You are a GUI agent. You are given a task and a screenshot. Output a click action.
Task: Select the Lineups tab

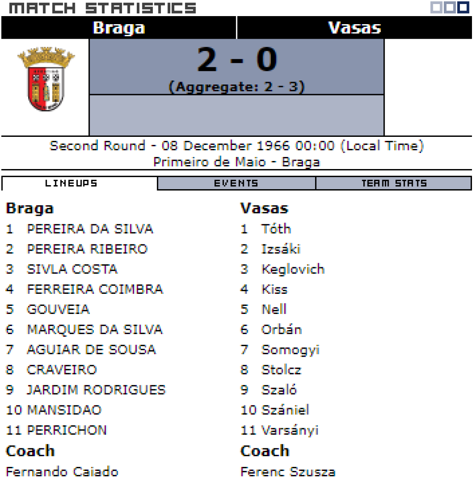click(71, 184)
